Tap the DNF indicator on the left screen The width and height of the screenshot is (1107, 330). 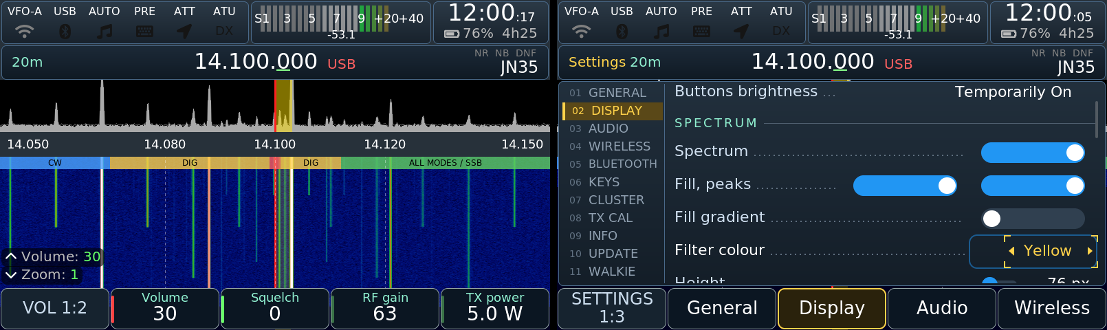(x=526, y=53)
